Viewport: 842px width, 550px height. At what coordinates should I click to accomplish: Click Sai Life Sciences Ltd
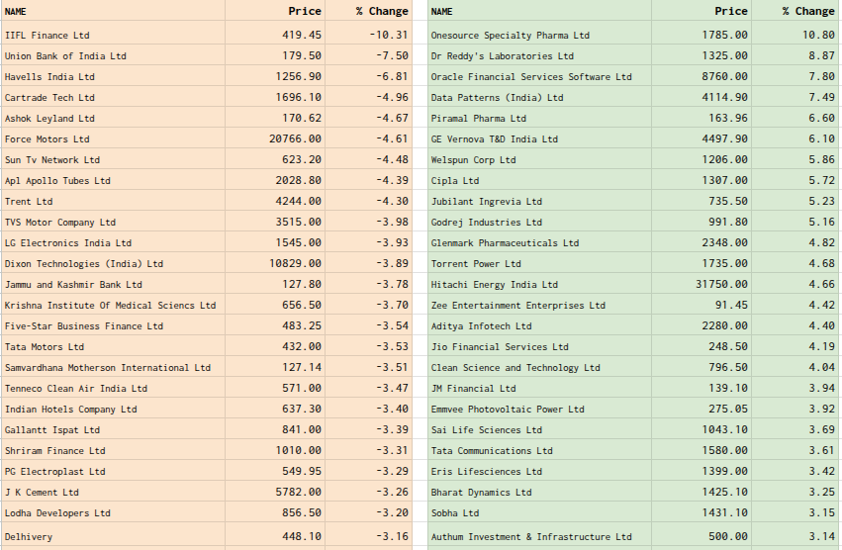[487, 430]
